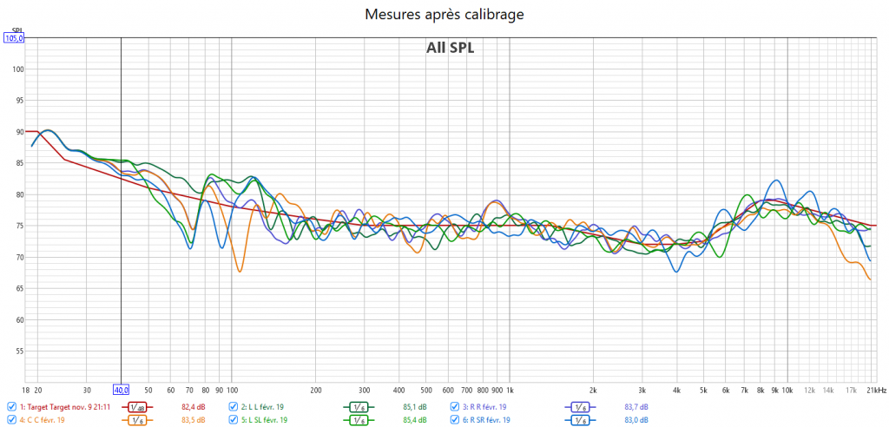Hide the SR trace via checkbox
Screen dimensions: 889x427
tap(456, 420)
